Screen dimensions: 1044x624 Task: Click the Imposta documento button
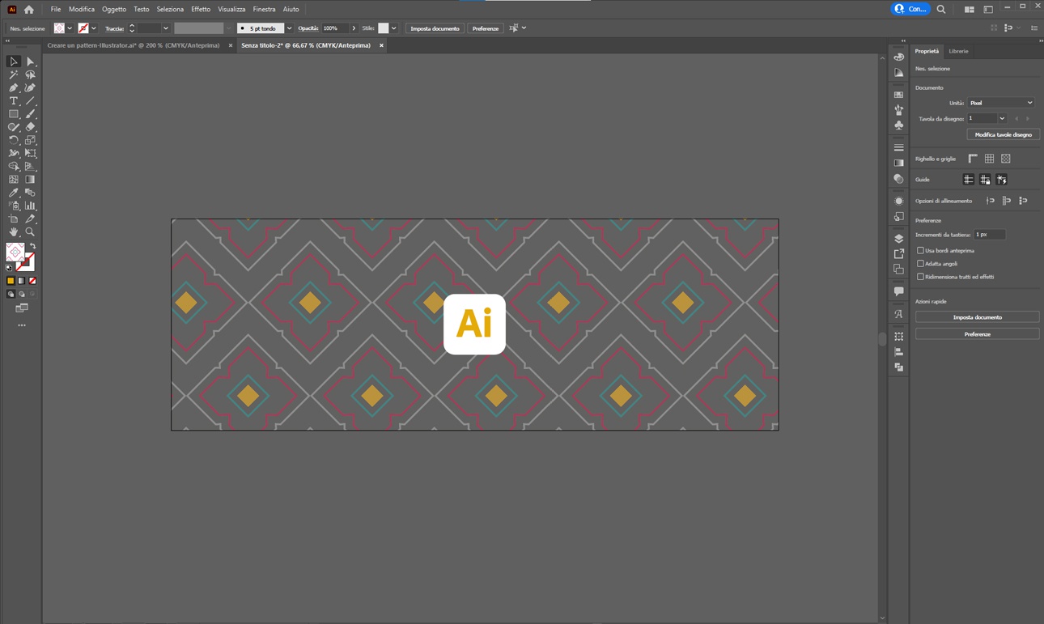tap(434, 28)
